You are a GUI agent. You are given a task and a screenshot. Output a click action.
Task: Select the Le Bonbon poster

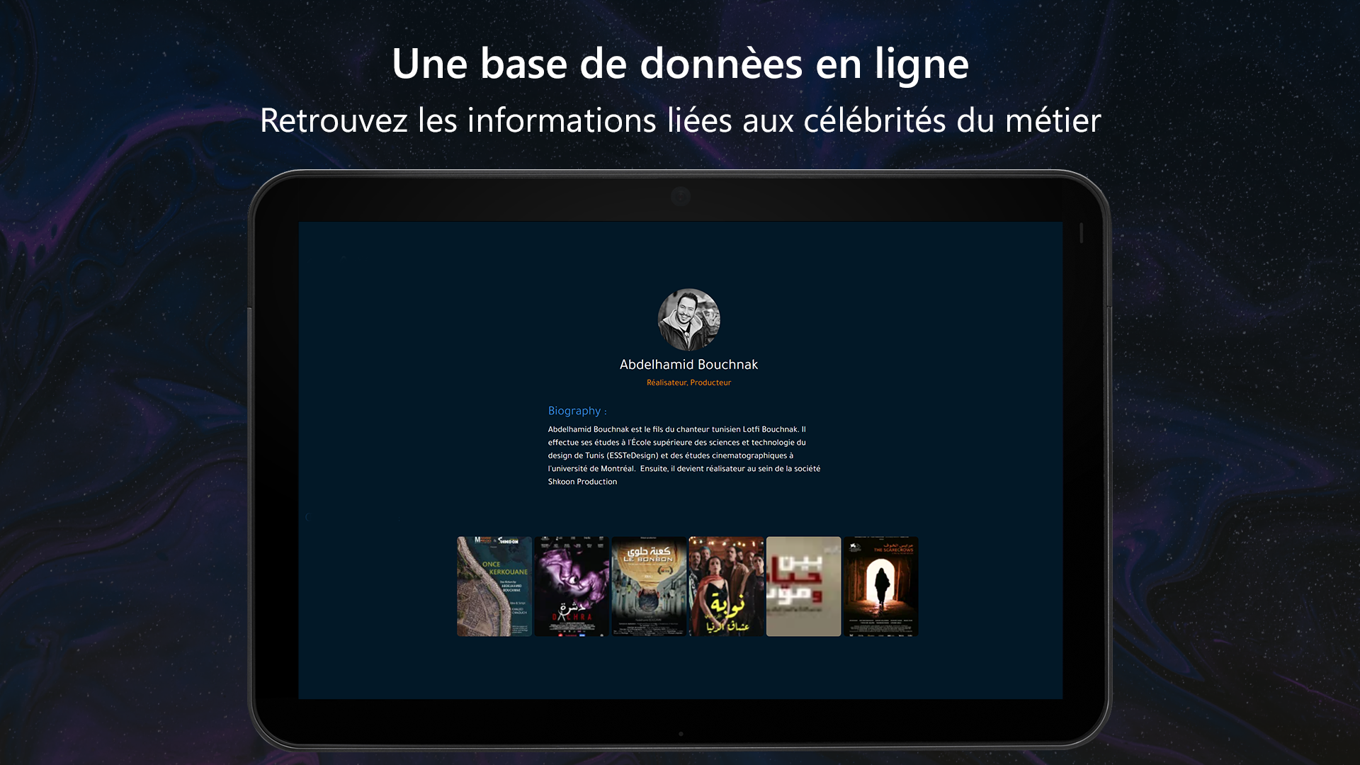tap(649, 586)
